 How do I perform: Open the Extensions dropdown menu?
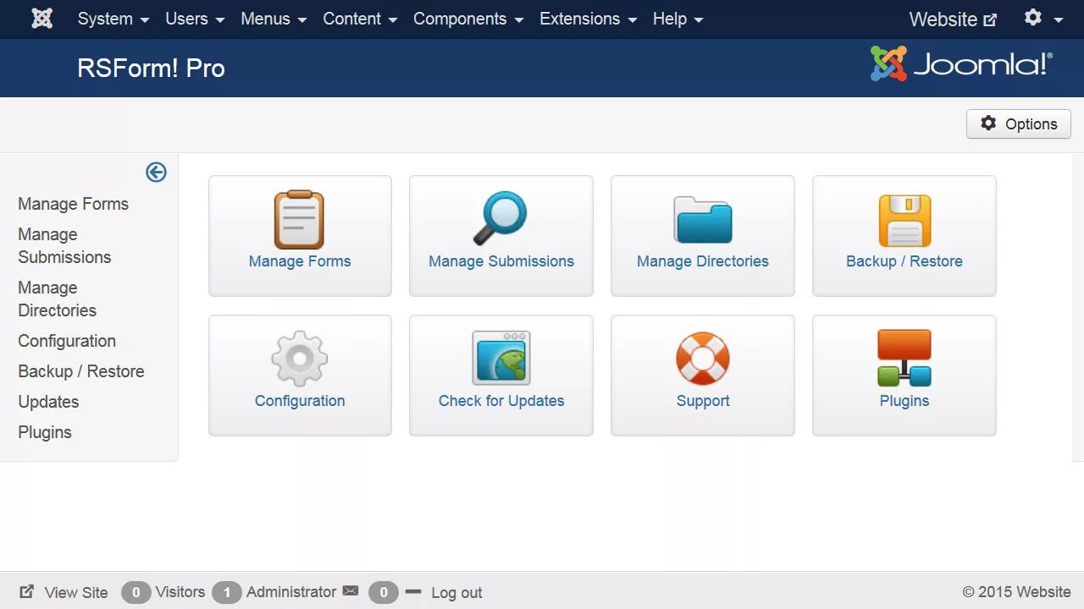pos(588,19)
